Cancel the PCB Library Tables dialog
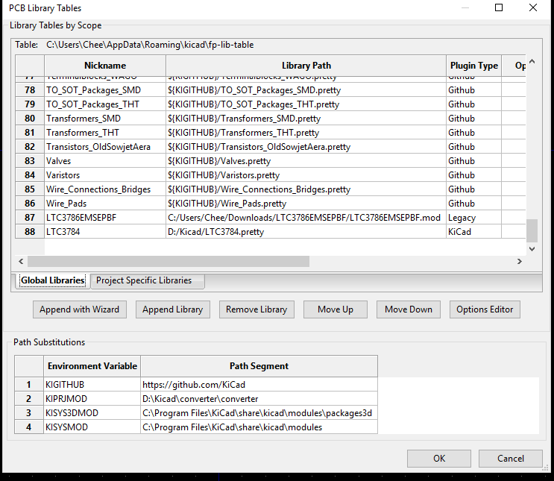The width and height of the screenshot is (554, 481). [511, 459]
